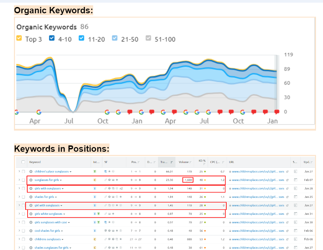The width and height of the screenshot is (323, 250).
Task: View SERP snapshot icon for 'cool shades for girls'
Action: [296, 231]
